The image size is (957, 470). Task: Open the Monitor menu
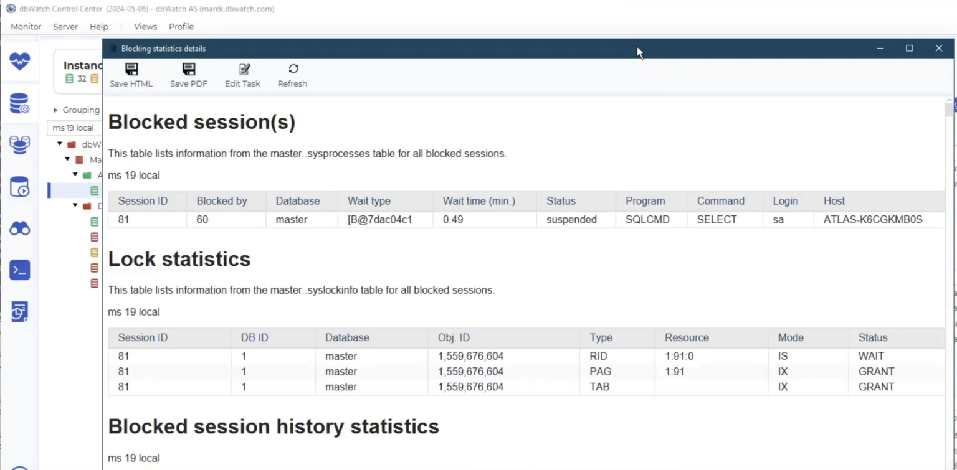[25, 27]
